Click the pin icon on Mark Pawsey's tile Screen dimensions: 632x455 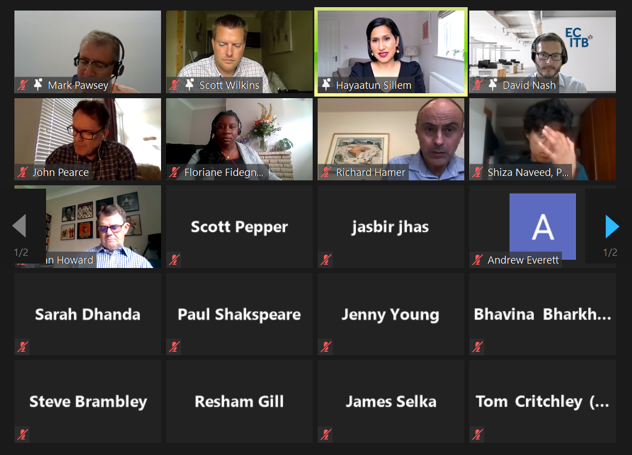38,84
